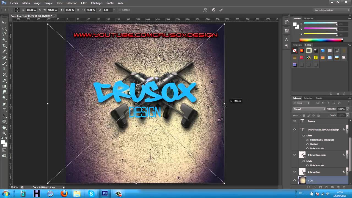Image resolution: width=352 pixels, height=198 pixels.
Task: Toggle Quick Mask mode
Action: [4, 150]
